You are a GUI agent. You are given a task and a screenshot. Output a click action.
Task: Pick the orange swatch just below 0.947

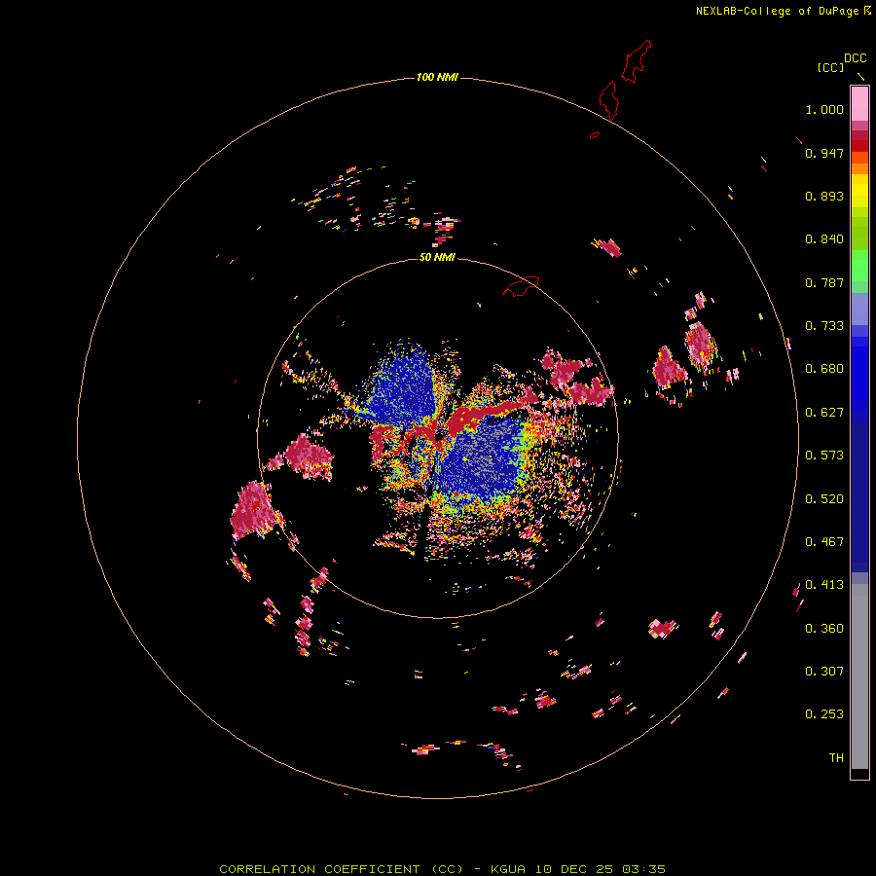point(859,168)
